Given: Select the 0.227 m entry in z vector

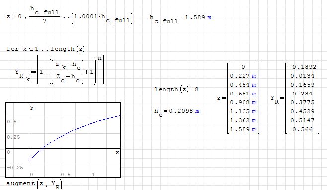Looking at the screenshot, I should pos(243,76).
